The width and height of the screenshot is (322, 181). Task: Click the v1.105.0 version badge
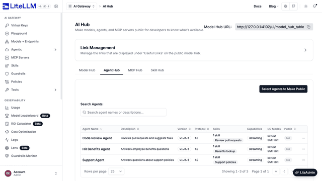coord(44,7)
